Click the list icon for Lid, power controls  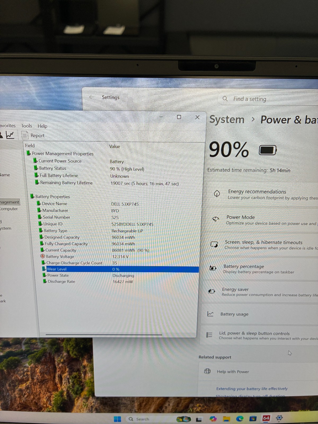tap(209, 335)
